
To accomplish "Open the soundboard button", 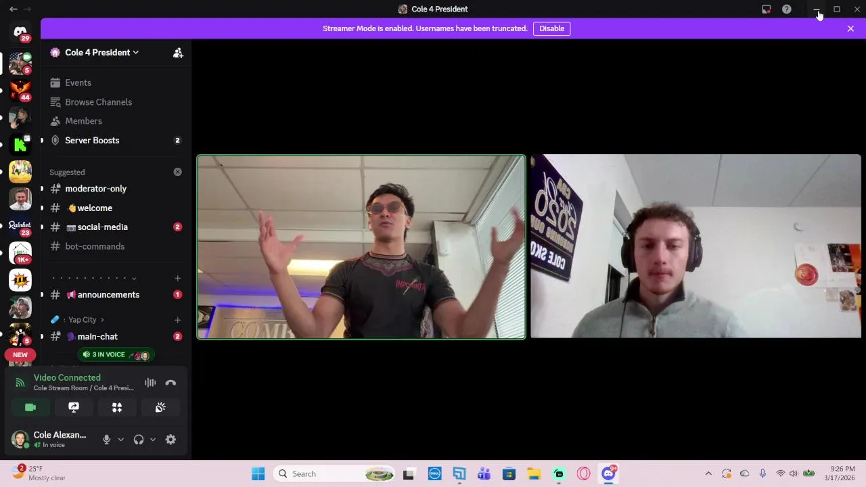I will [x=160, y=407].
